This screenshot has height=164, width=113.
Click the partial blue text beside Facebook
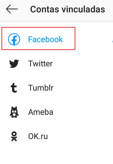pos(112,39)
